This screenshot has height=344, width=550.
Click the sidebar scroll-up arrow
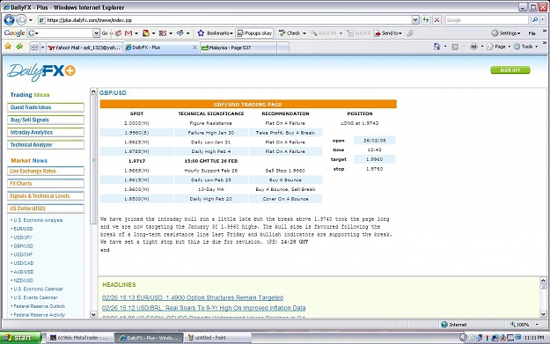(x=93, y=91)
